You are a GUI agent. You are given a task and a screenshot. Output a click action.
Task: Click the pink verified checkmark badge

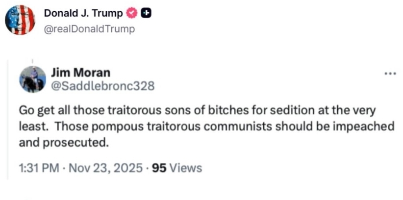(132, 13)
